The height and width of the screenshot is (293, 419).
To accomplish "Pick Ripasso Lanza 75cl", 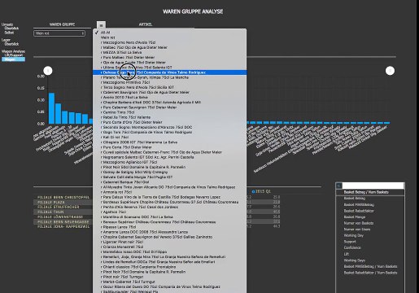I will click(169, 227).
